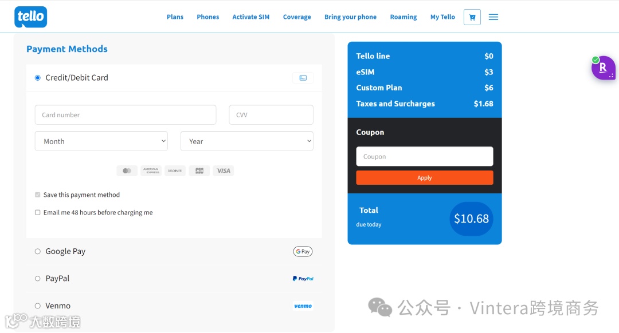Enable Email me 48 hours before charging

pos(37,212)
